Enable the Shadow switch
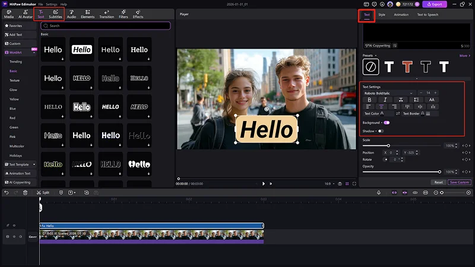Viewport: 475px width, 267px height. (x=381, y=131)
